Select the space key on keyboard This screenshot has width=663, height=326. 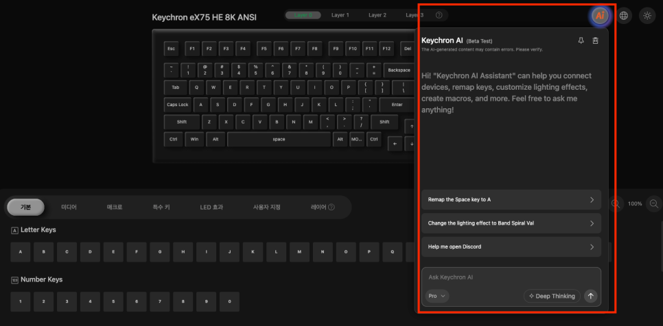coord(279,139)
